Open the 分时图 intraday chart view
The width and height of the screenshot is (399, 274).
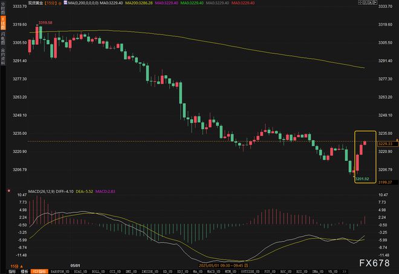click(3, 8)
